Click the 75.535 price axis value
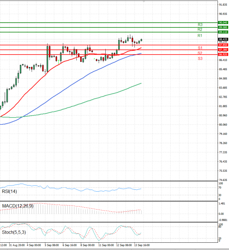 coord(223,171)
